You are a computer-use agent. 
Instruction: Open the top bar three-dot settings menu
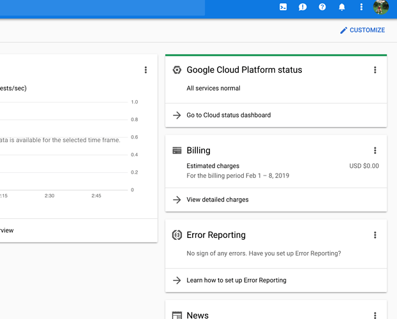[x=361, y=7]
